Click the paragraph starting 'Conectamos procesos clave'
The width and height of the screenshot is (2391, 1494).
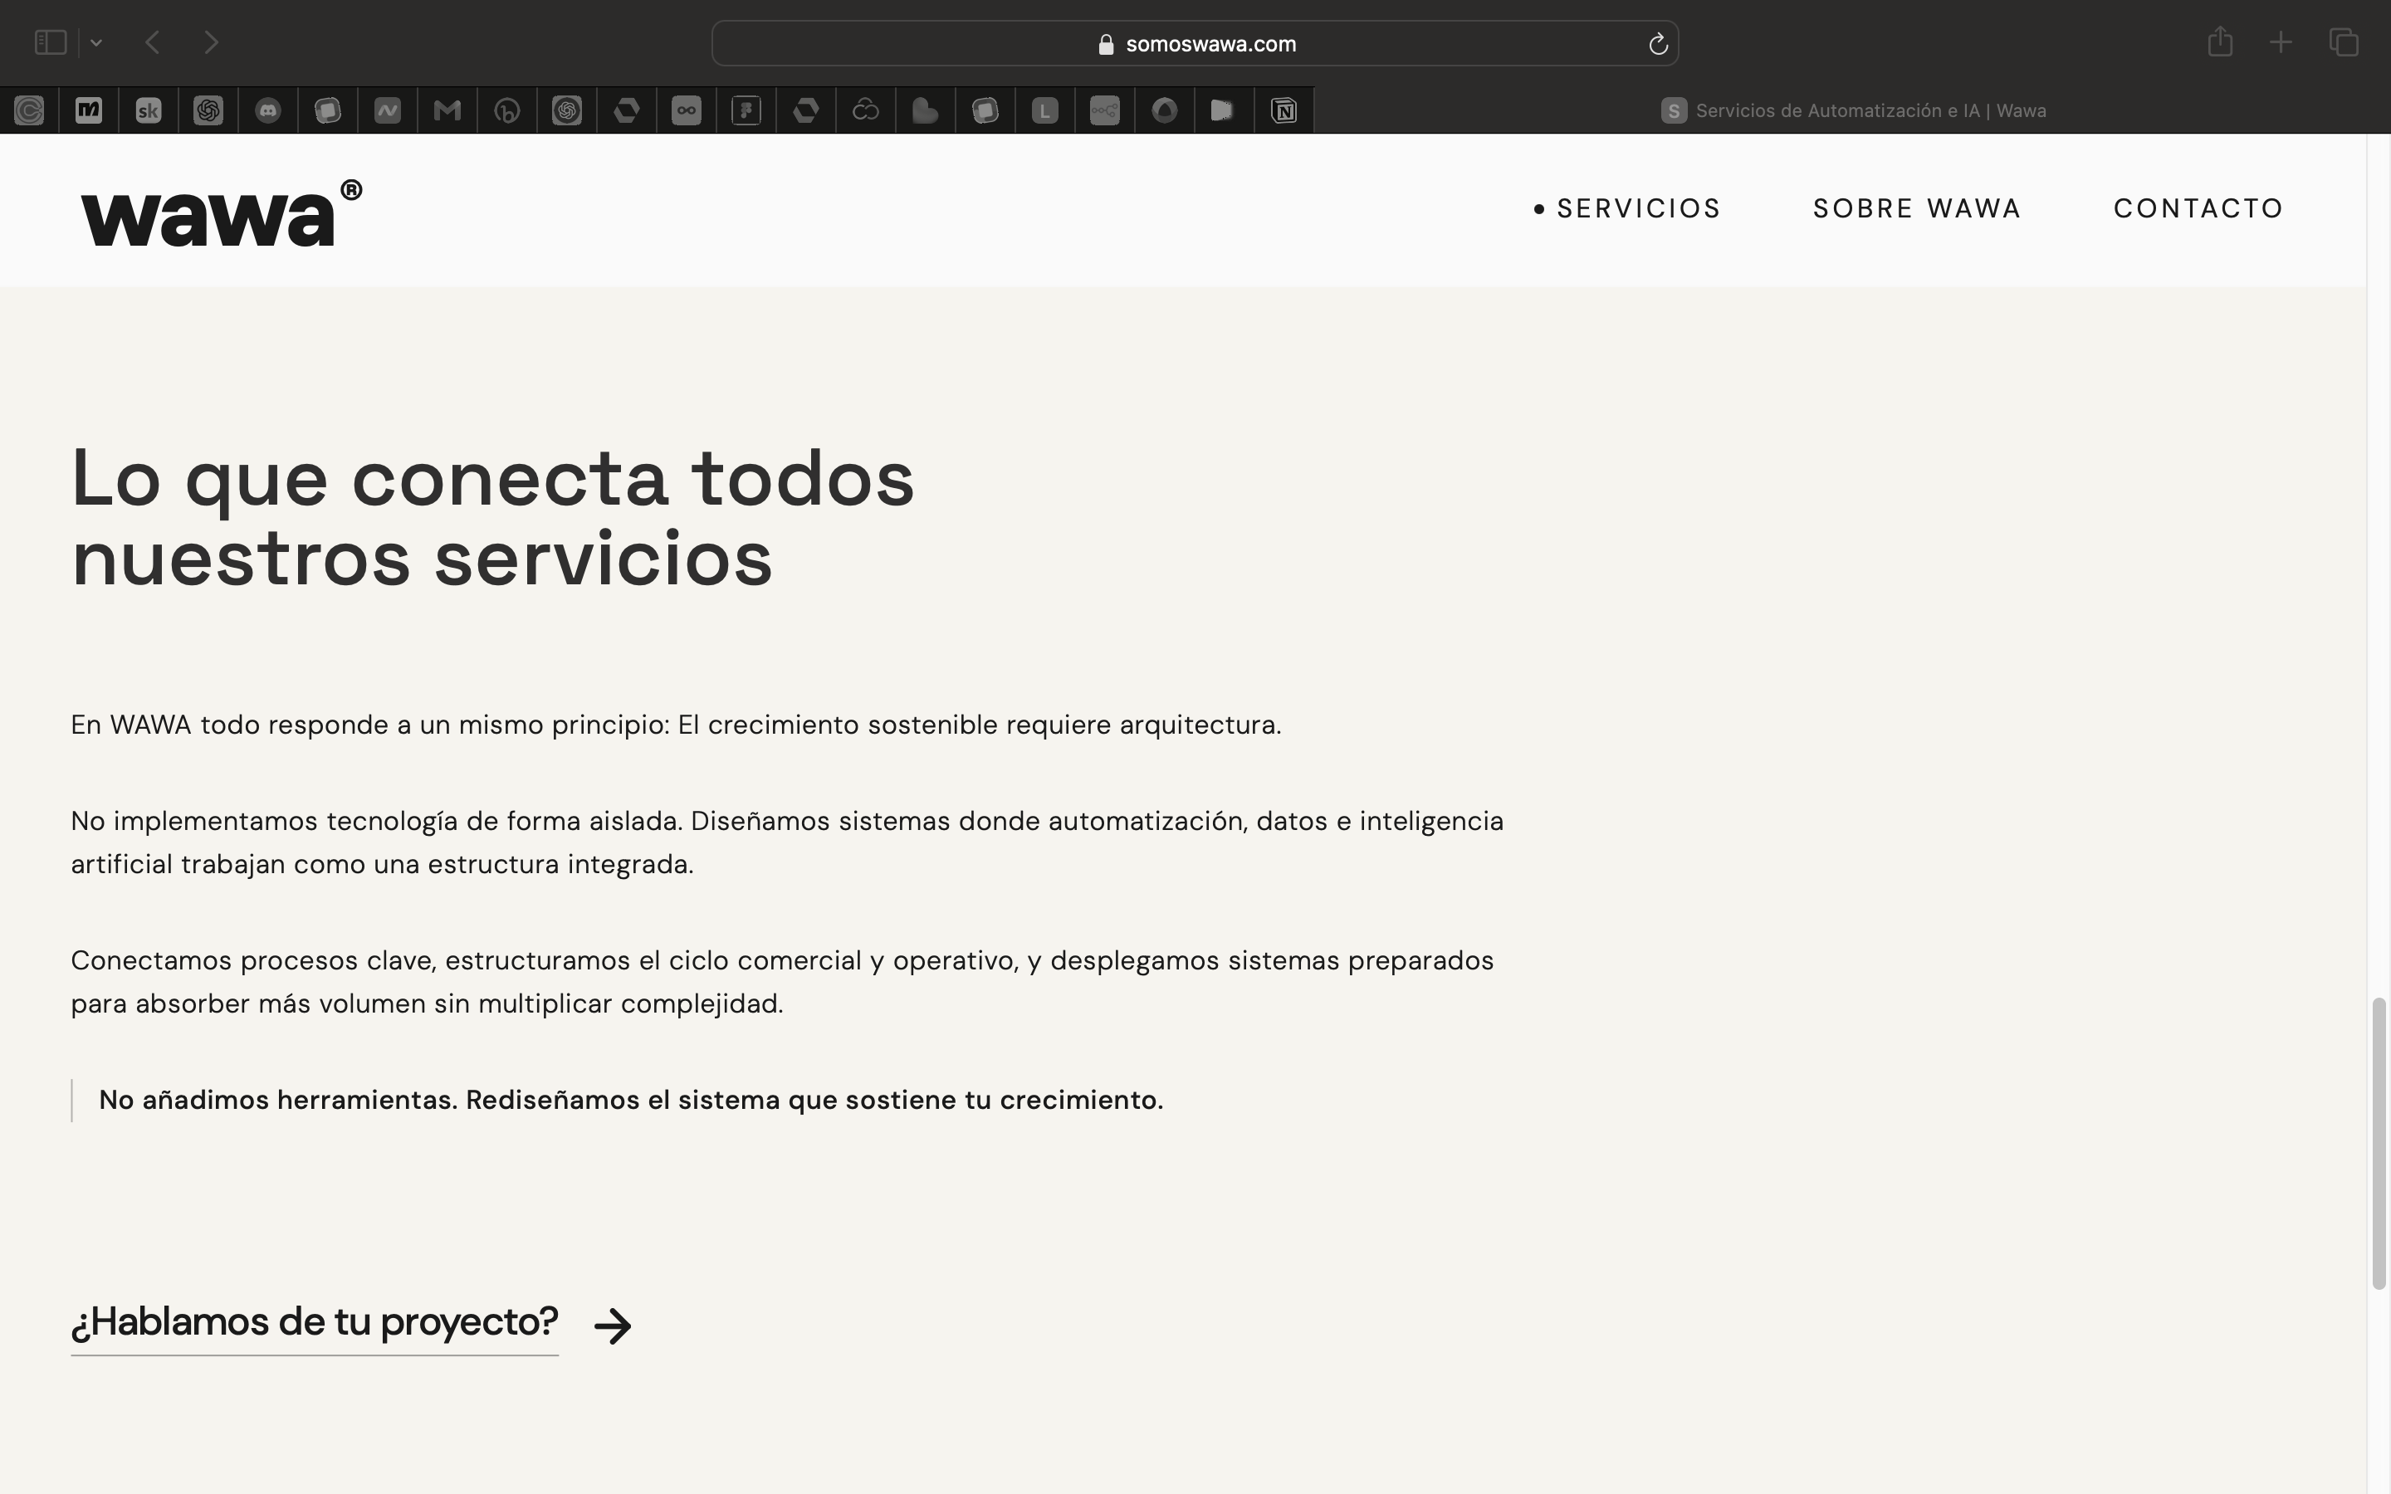coord(781,981)
